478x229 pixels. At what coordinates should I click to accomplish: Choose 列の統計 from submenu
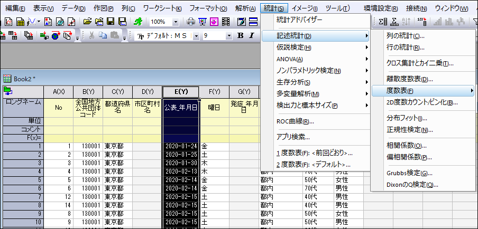tap(423, 36)
